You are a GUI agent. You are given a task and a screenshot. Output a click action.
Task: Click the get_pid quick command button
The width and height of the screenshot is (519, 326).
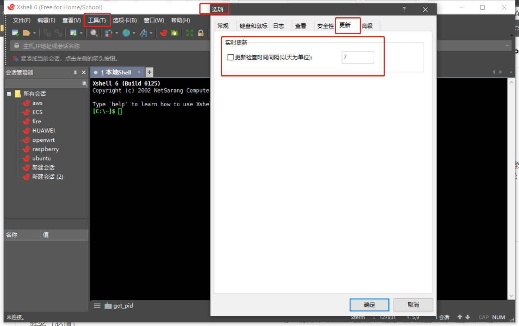119,306
